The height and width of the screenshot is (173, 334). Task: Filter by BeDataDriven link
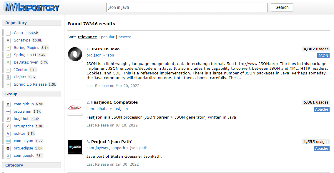26,62
